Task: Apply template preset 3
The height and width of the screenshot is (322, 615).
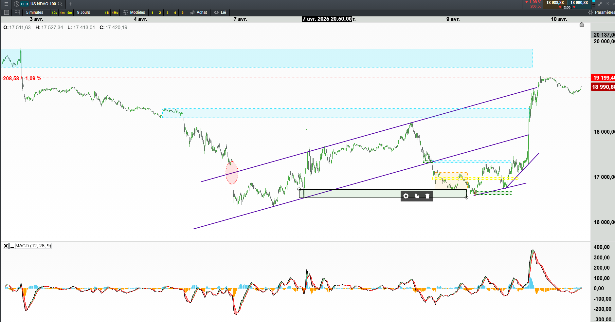Action: 167,12
